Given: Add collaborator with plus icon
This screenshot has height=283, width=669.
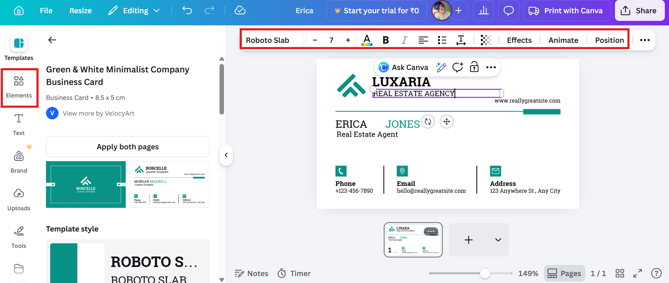Looking at the screenshot, I should (x=459, y=11).
